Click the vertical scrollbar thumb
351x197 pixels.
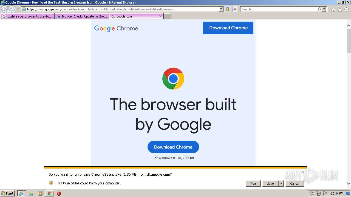[x=349, y=40]
